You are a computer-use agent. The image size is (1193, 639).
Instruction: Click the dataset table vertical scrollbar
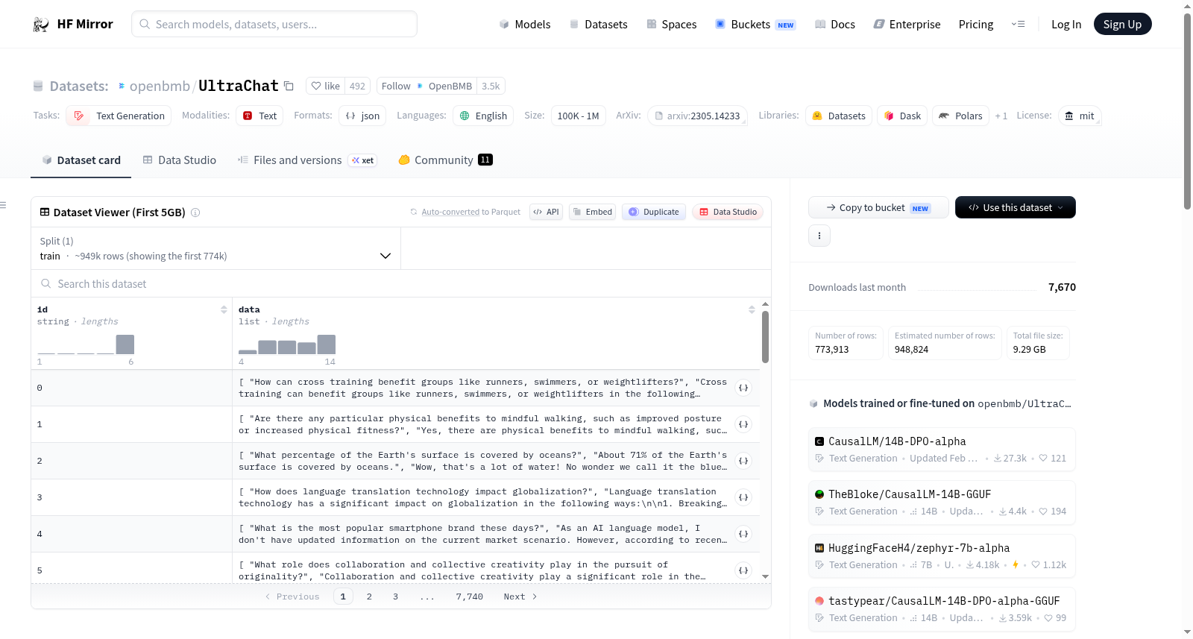(x=765, y=337)
